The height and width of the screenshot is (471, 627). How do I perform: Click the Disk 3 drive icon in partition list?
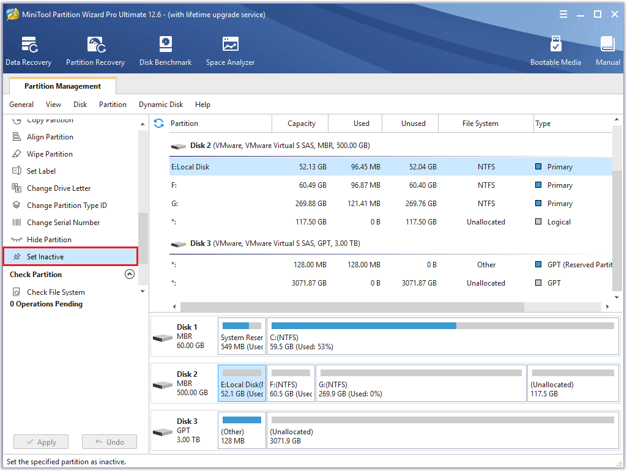pos(179,244)
